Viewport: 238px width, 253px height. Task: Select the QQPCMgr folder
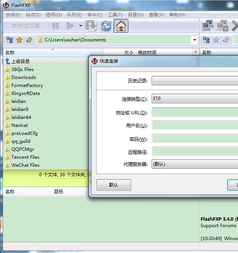[46, 149]
